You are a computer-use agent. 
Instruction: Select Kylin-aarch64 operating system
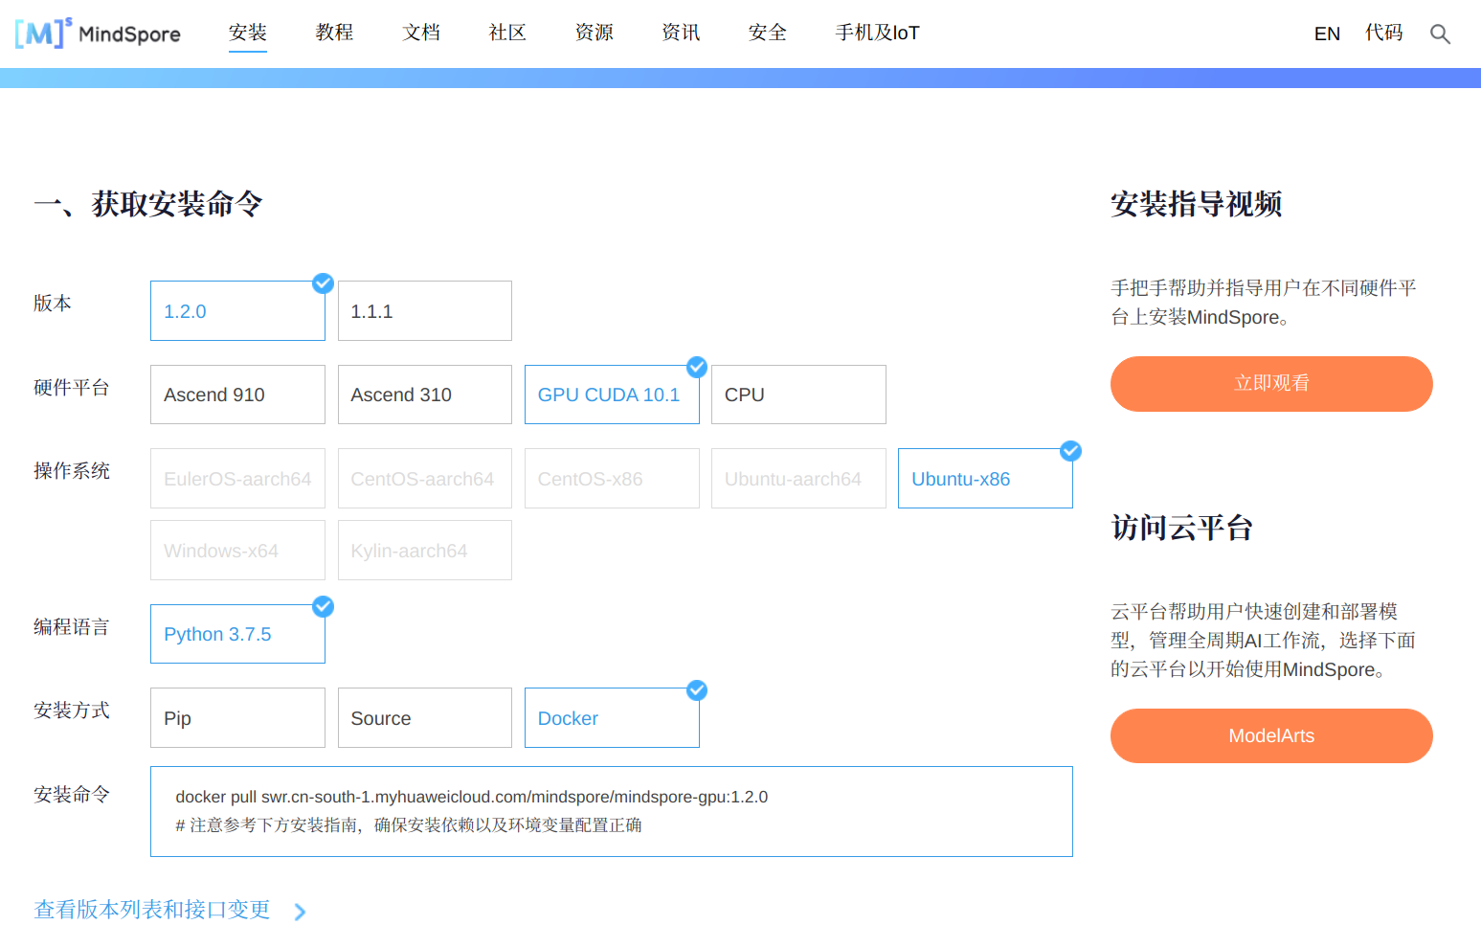point(425,551)
